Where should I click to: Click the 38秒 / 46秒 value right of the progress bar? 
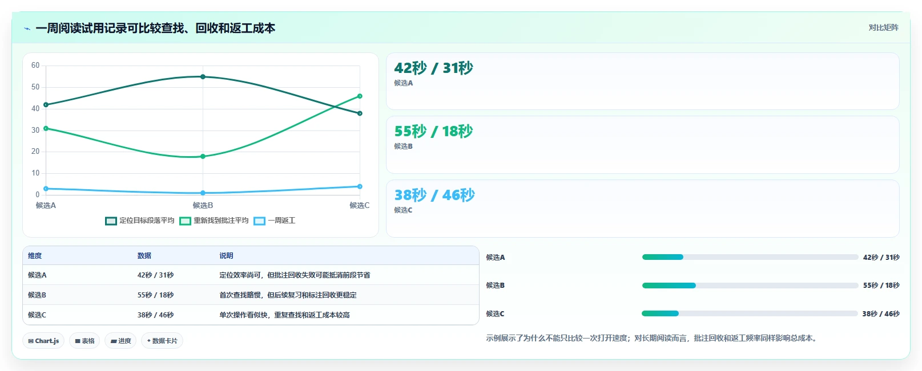tap(881, 314)
